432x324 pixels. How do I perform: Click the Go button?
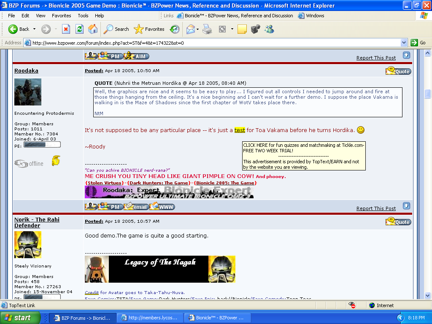pyautogui.click(x=418, y=43)
